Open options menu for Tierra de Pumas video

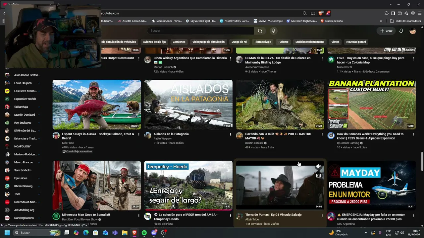[322, 215]
